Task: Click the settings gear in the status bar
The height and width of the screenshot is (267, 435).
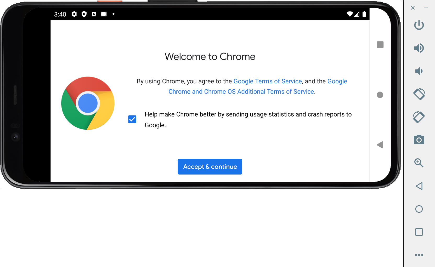Action: (74, 14)
